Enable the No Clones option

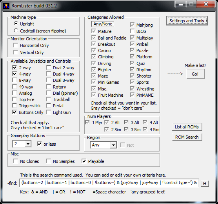[x=16, y=161]
